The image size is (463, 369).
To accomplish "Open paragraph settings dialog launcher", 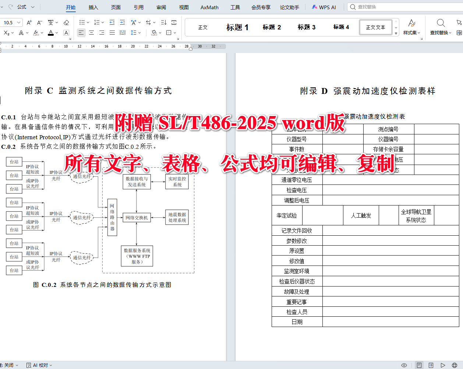I will pyautogui.click(x=178, y=39).
